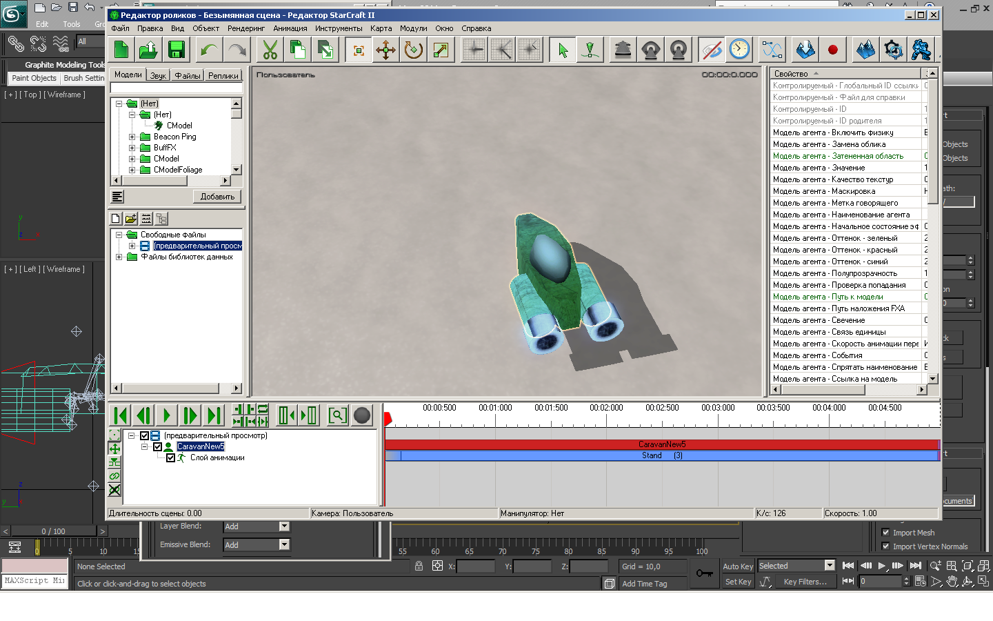Open the Layer Blend dropdown
993x621 pixels.
click(x=283, y=526)
